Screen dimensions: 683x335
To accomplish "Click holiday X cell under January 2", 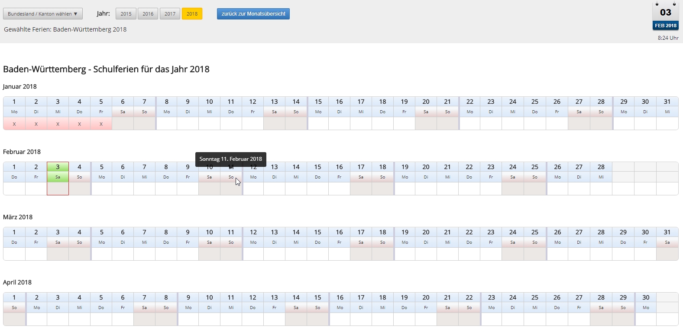I will click(x=36, y=124).
